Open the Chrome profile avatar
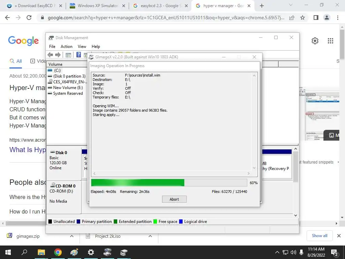 (x=327, y=18)
